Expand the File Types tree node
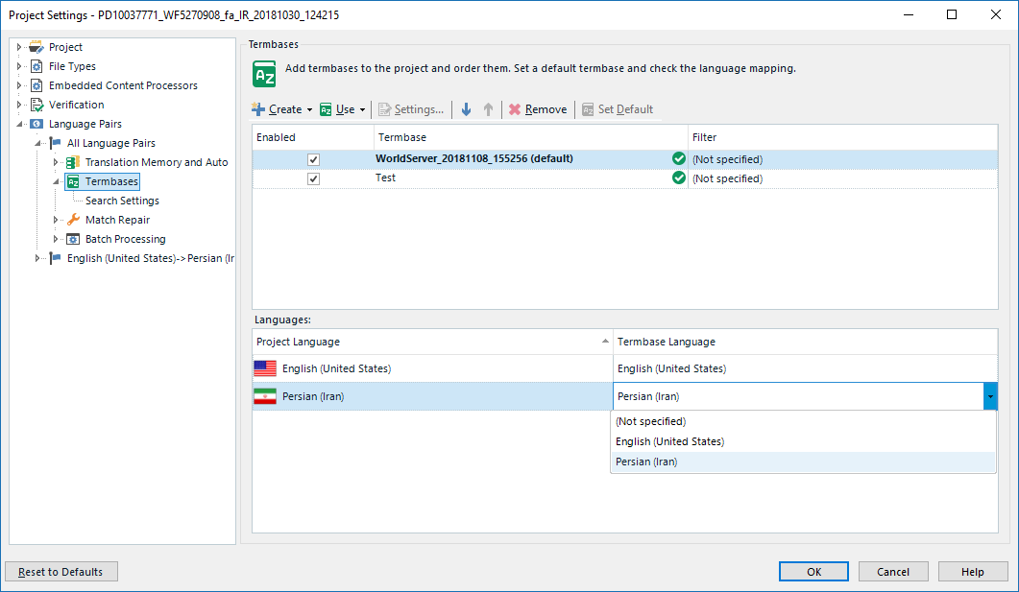 point(18,66)
